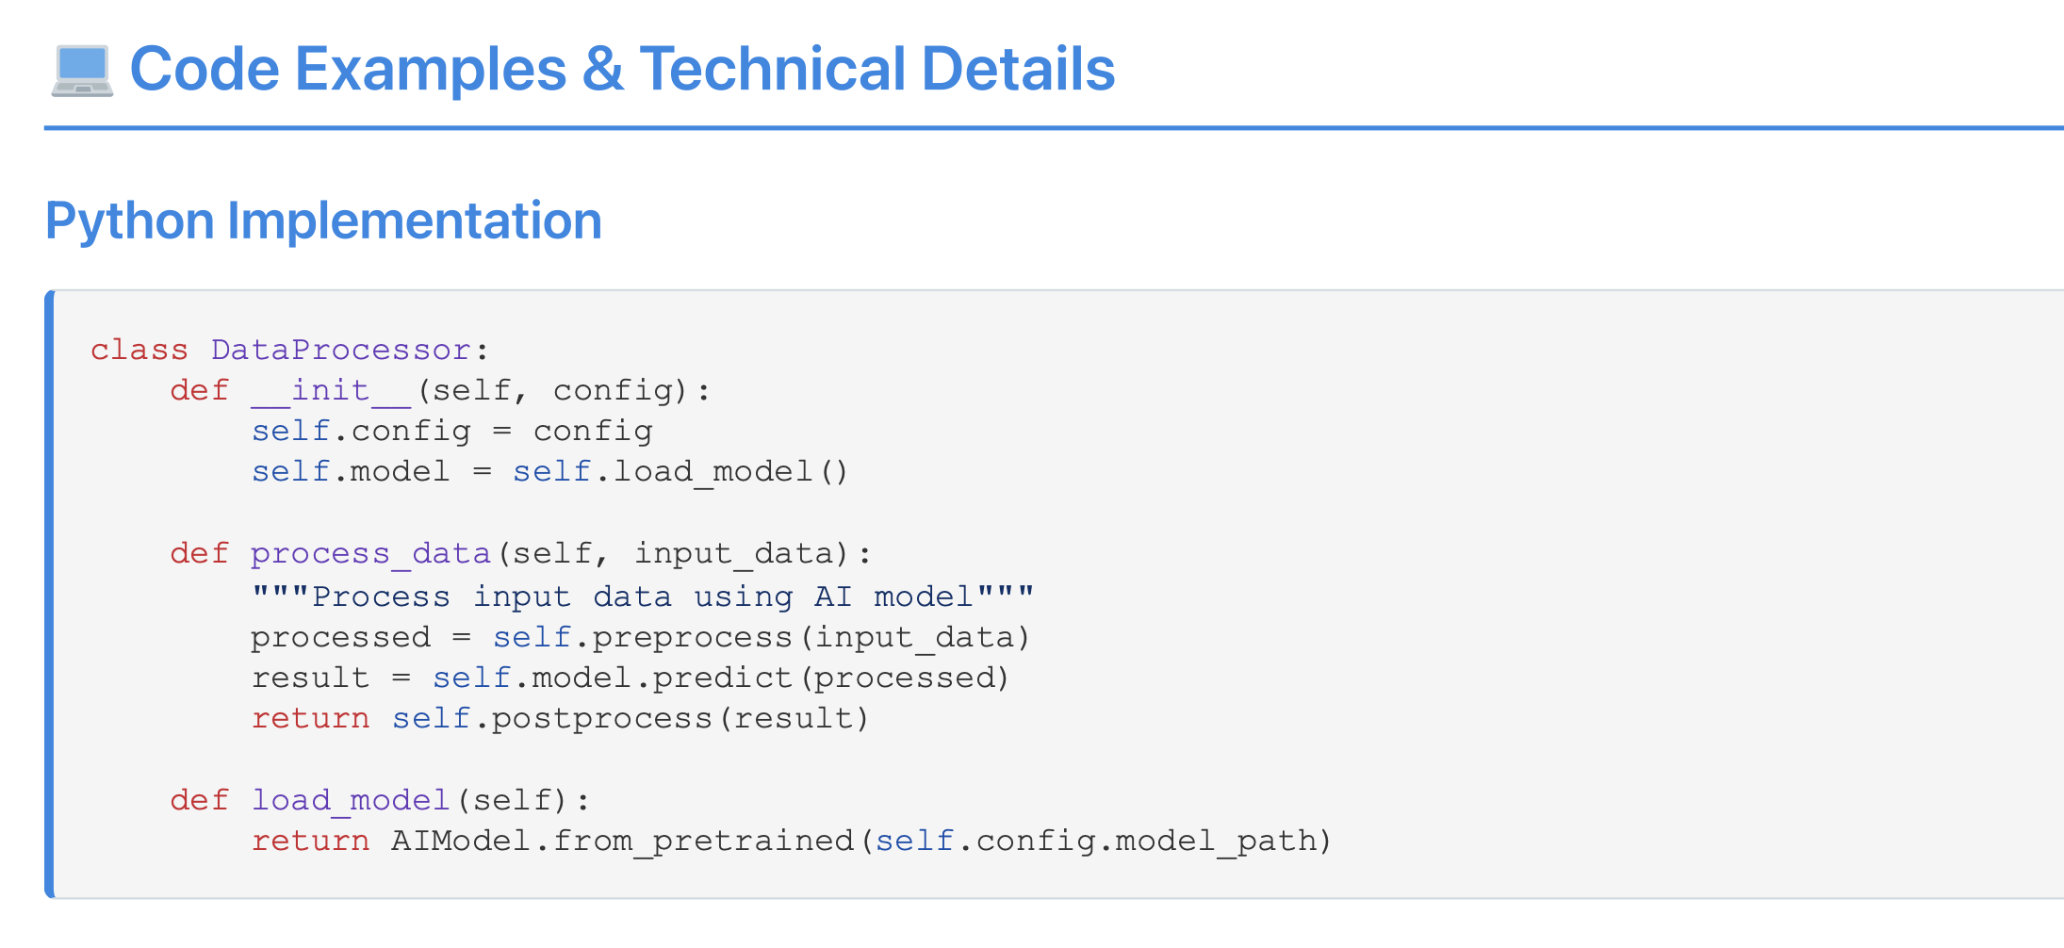Click the self.postprocess(result) call
Viewport: 2064px width, 948px height.
pyautogui.click(x=630, y=719)
